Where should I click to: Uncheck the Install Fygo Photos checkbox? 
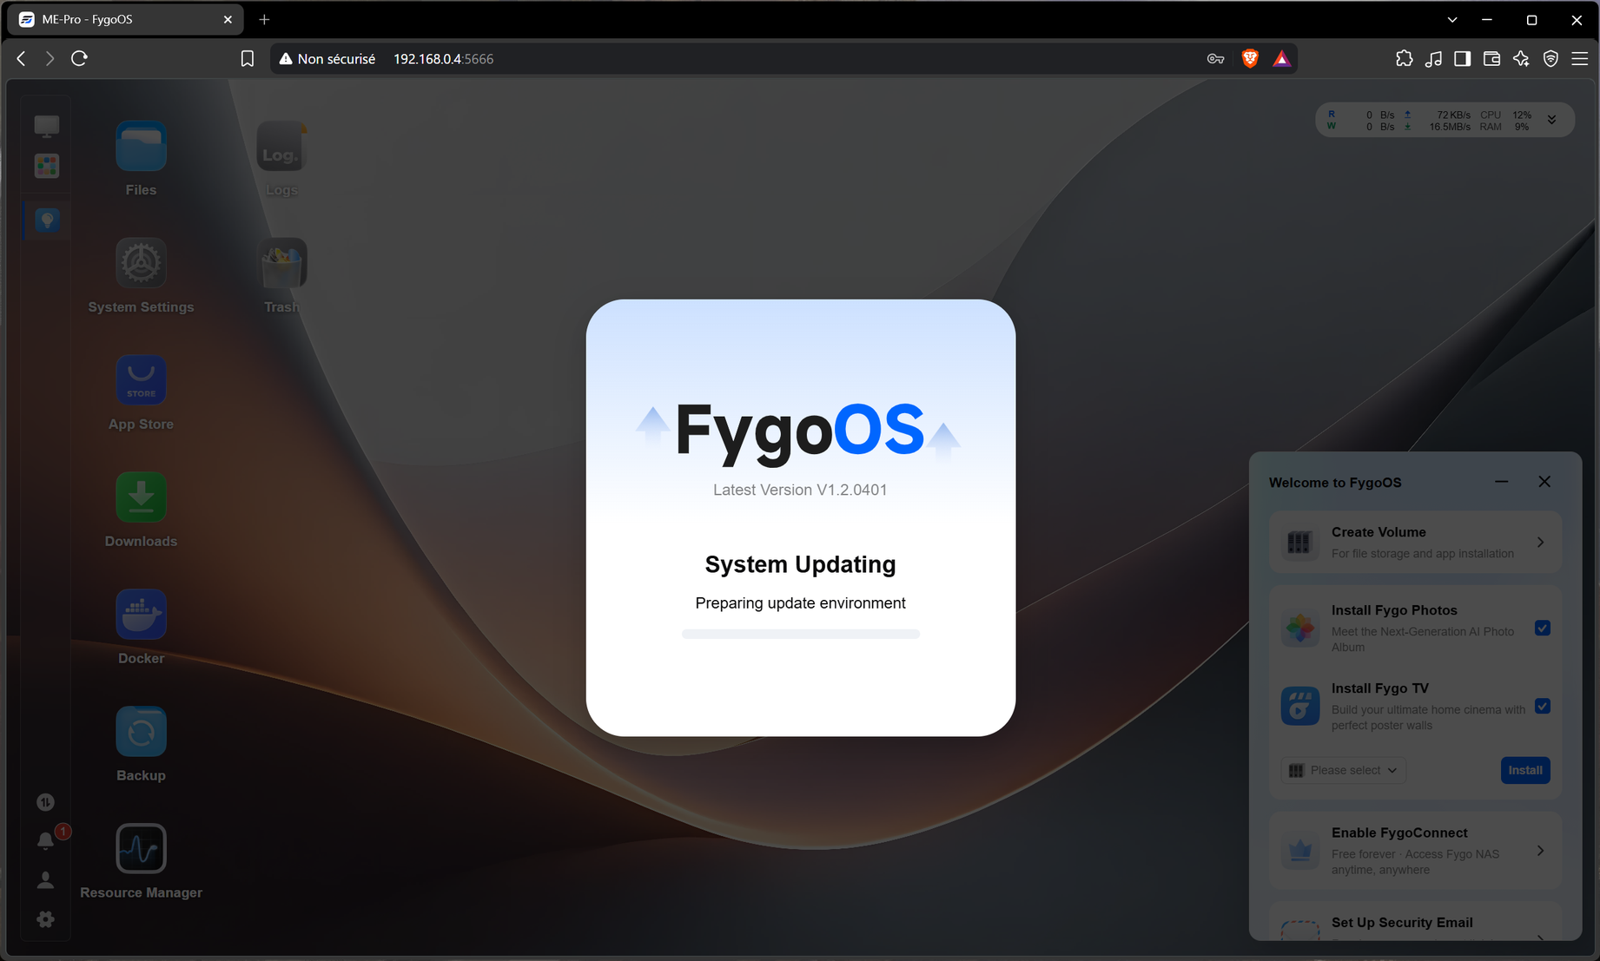pos(1543,628)
